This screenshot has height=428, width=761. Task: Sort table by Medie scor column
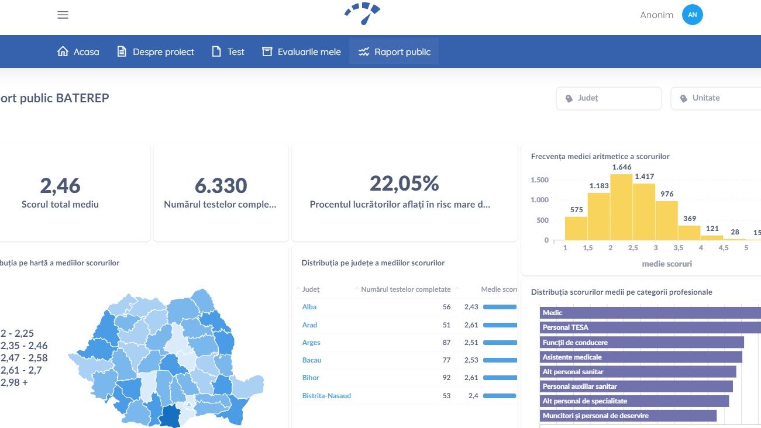[x=499, y=289]
